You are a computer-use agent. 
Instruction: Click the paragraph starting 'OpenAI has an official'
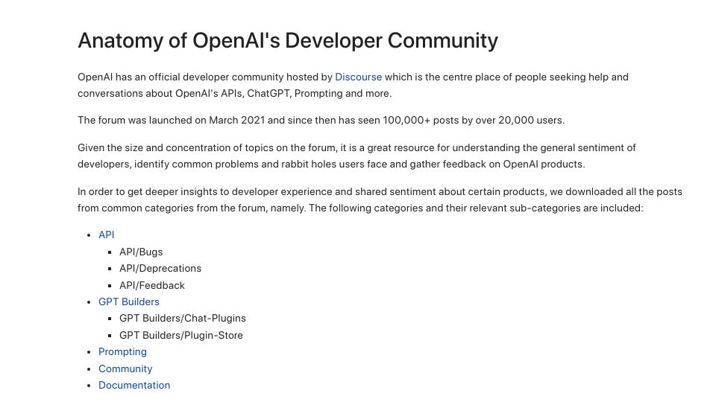coord(353,85)
